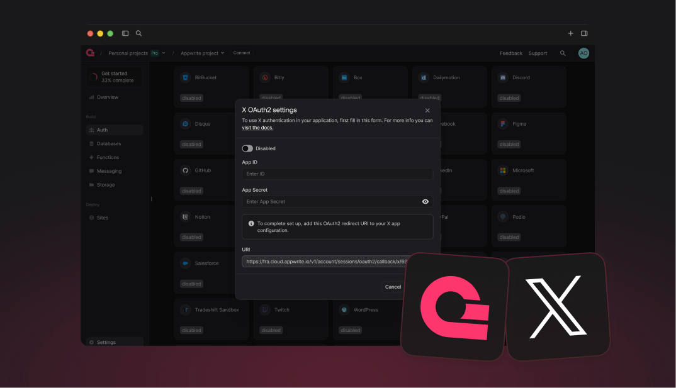Screen dimensions: 676x388
Task: Click the Microsoft provider icon
Action: (x=503, y=170)
